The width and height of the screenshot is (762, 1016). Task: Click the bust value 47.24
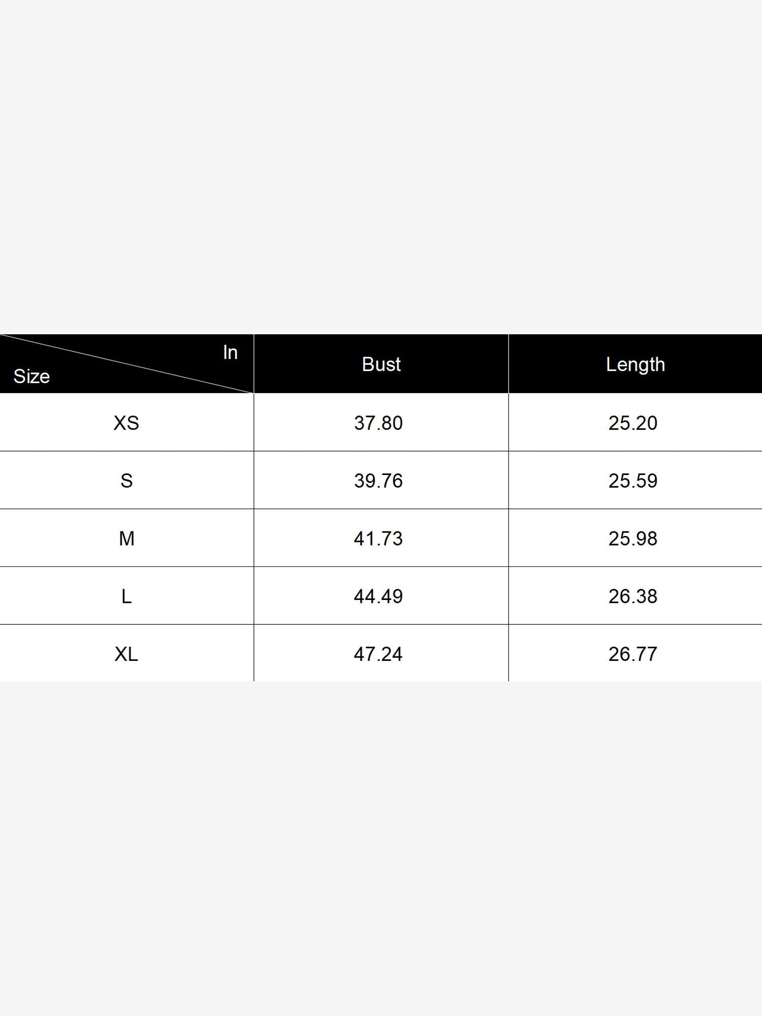[x=378, y=654]
